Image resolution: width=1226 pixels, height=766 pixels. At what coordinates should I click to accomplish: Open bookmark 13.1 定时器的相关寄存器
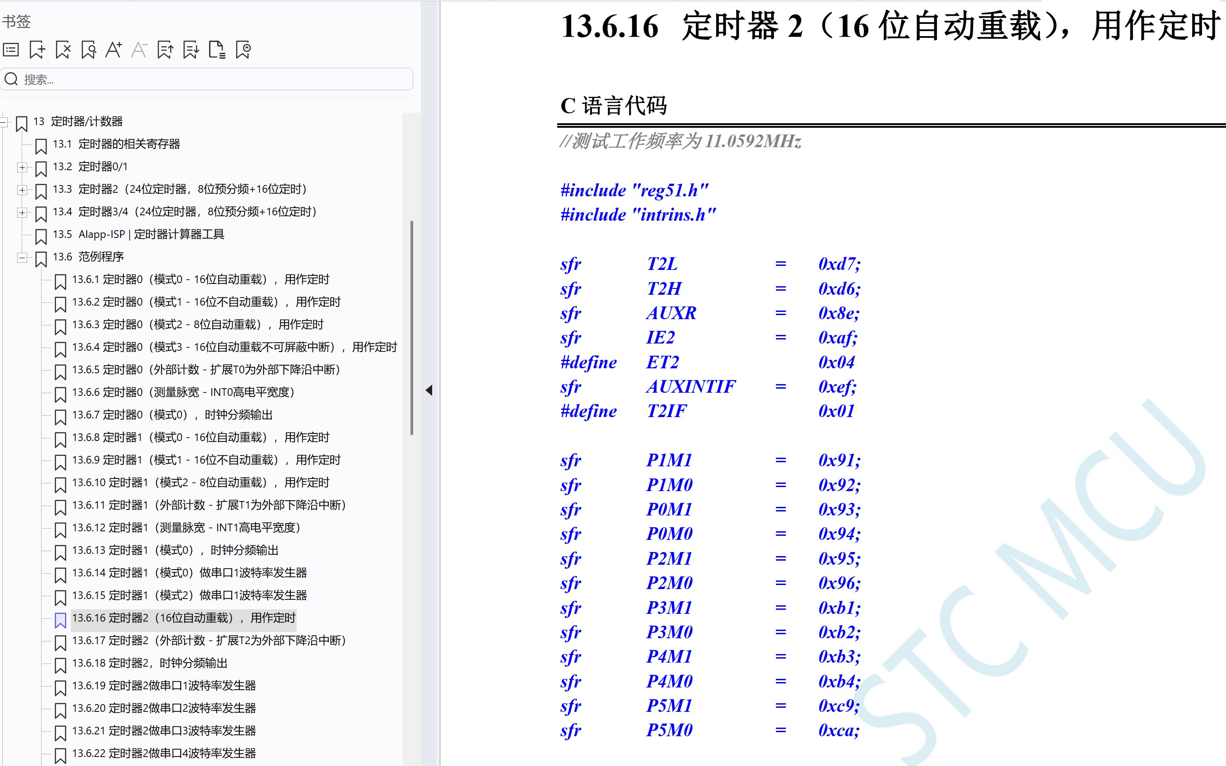pyautogui.click(x=116, y=144)
